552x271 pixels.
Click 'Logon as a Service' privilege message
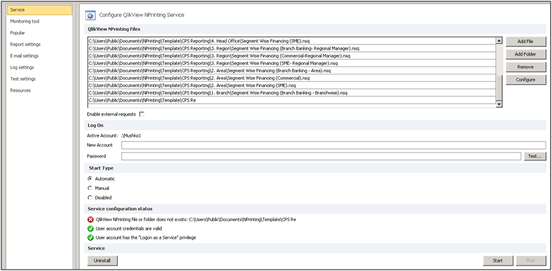tap(146, 238)
